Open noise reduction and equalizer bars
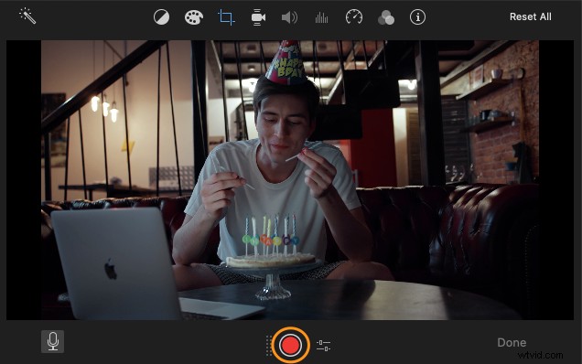This screenshot has height=364, width=582. [321, 17]
